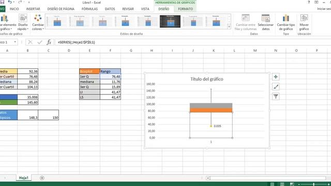Screen dimensions: 331x186
Task: Open the Name Box dropdown arrow
Action: 15,42
